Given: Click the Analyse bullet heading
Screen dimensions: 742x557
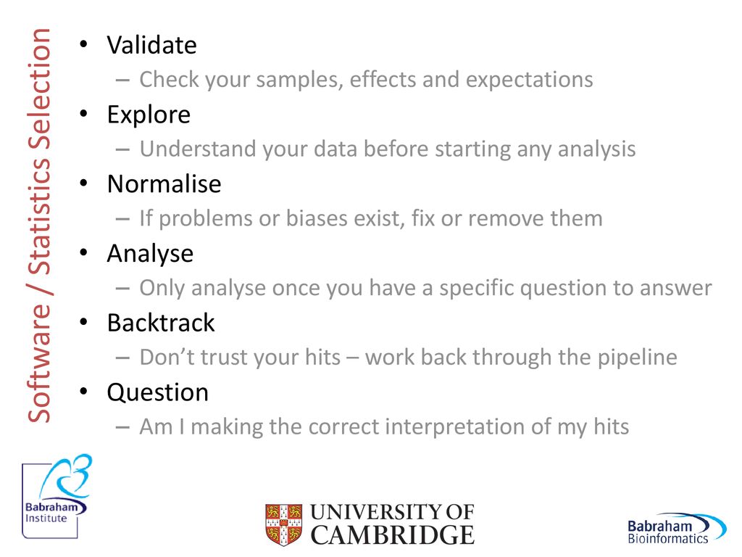Looking at the screenshot, I should (x=151, y=254).
